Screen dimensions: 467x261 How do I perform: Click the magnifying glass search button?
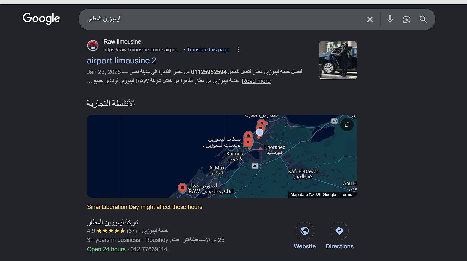coord(423,19)
